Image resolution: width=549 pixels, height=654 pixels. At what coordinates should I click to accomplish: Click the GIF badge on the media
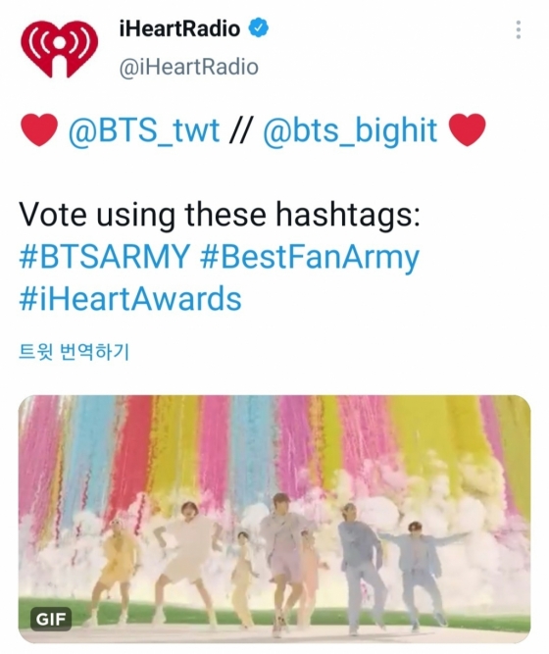(50, 619)
